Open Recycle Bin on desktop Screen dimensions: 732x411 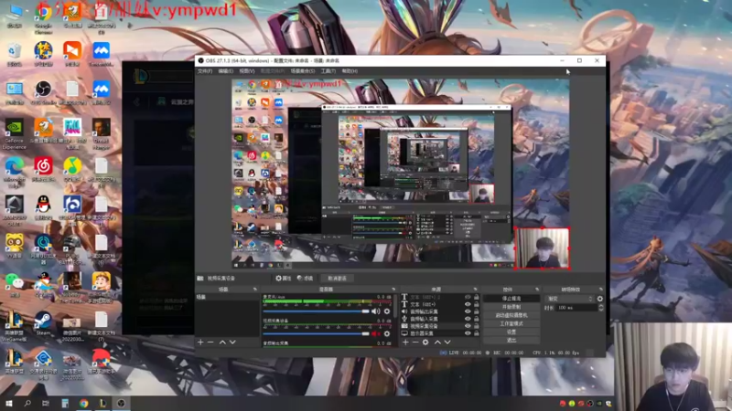click(14, 54)
